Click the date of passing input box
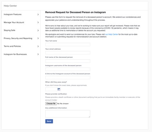 coord(53,89)
